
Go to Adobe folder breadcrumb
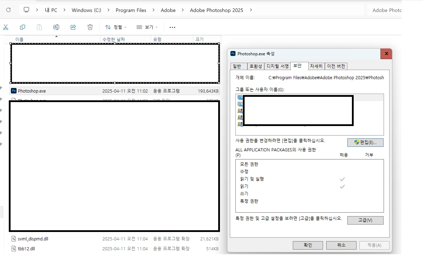coord(168,10)
